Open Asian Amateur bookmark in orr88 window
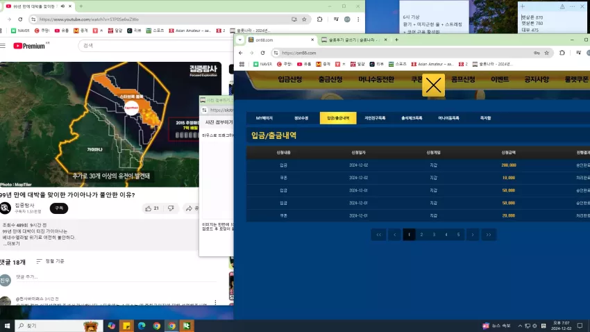The width and height of the screenshot is (590, 332). coord(432,65)
